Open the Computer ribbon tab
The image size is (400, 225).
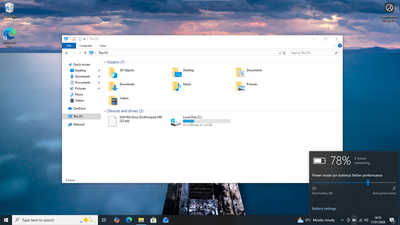click(86, 46)
